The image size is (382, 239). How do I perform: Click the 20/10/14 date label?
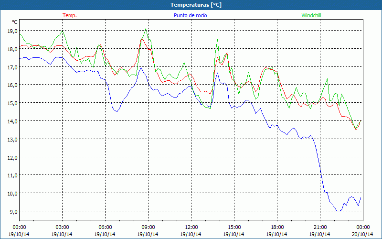(362, 234)
